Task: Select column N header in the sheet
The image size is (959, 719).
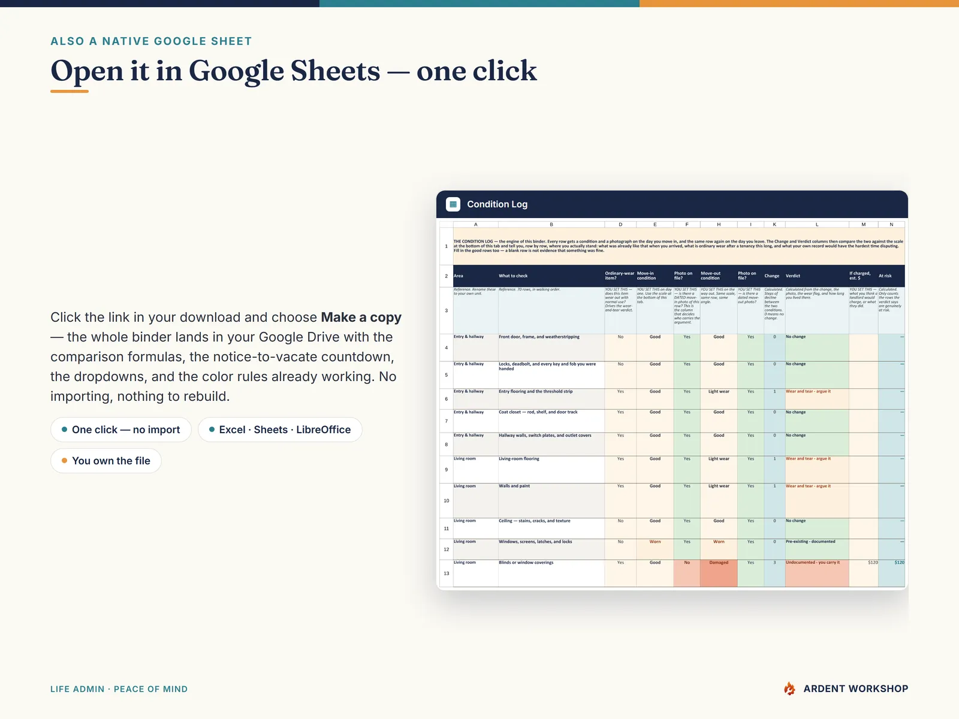Action: point(891,224)
